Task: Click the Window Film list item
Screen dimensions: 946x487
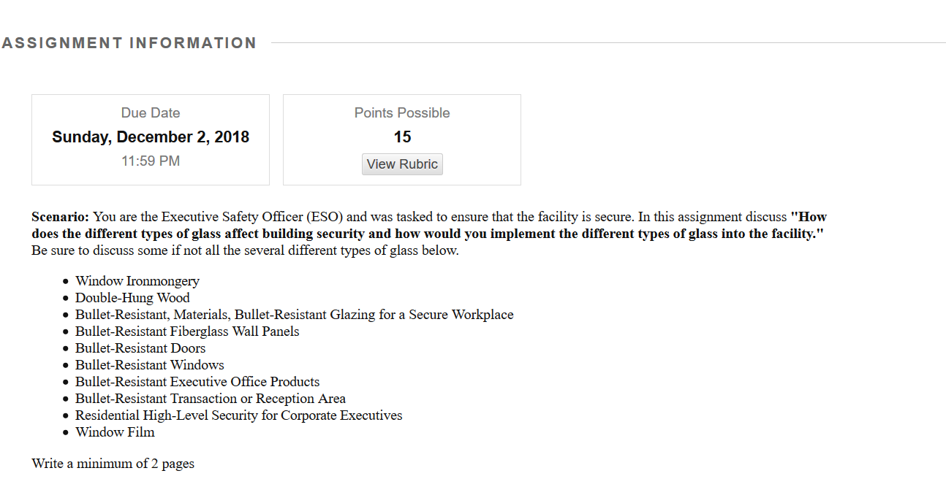Action: [x=115, y=432]
